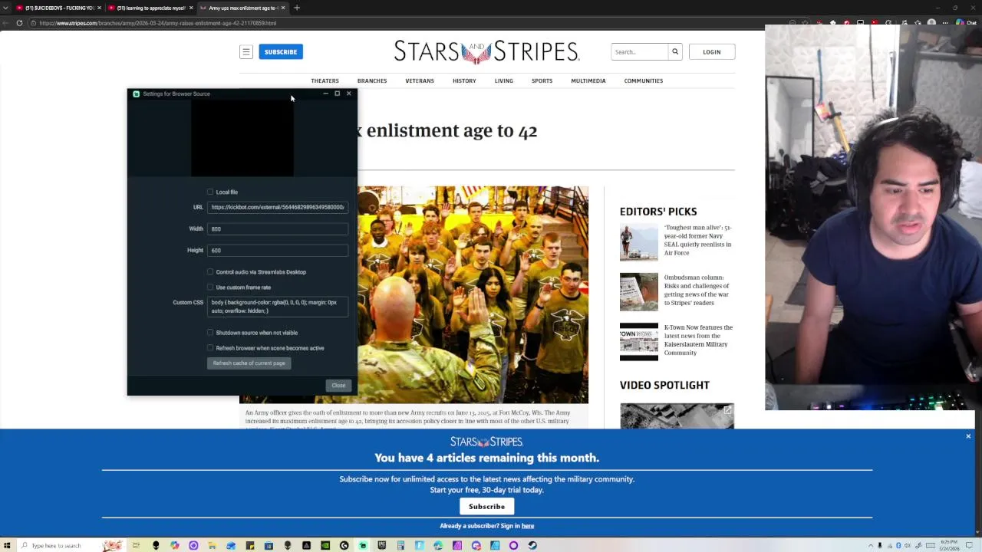Toggle Control audio via Streamlabs Desktop
The width and height of the screenshot is (982, 552).
tap(210, 271)
